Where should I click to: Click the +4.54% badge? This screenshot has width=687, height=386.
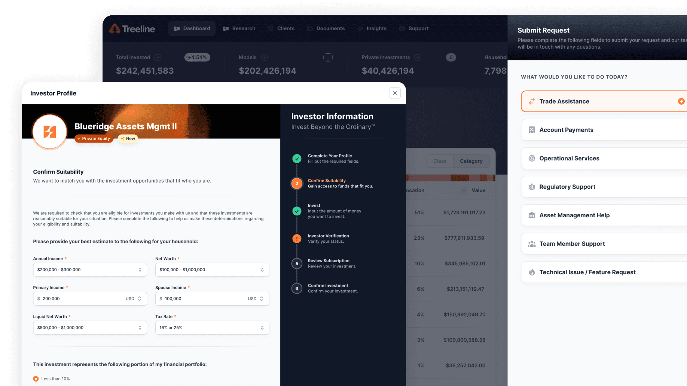point(197,57)
